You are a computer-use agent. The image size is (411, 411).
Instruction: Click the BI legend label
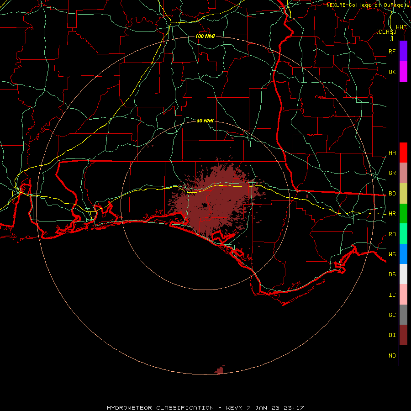tap(392, 335)
